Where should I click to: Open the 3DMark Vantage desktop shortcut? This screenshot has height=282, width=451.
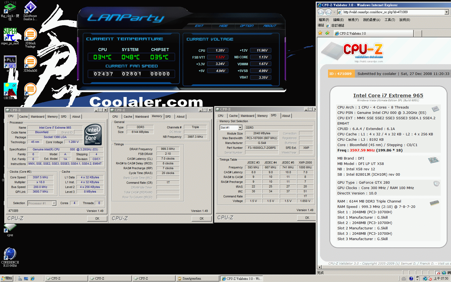pos(30,38)
